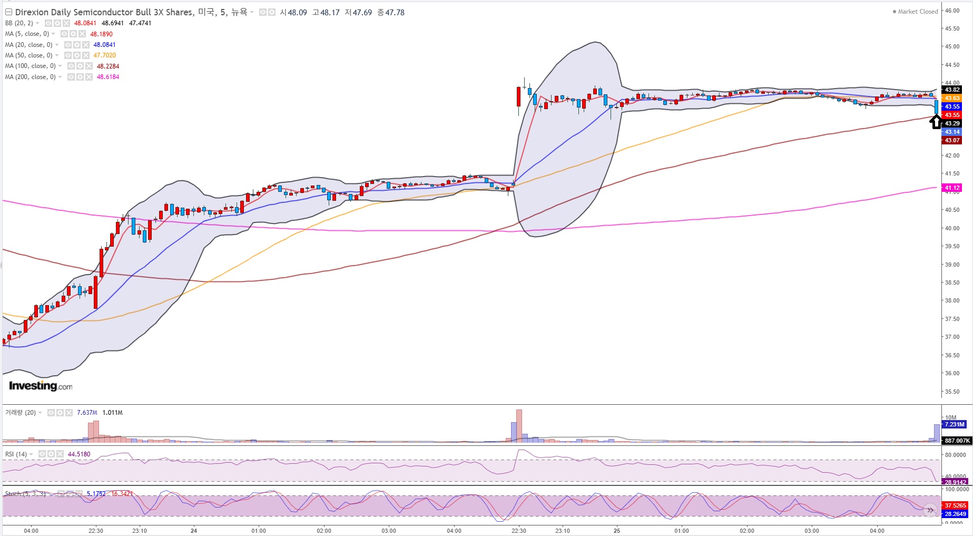973x536 pixels.
Task: Hide the MA (50, close, 0) line
Action: tap(68, 55)
